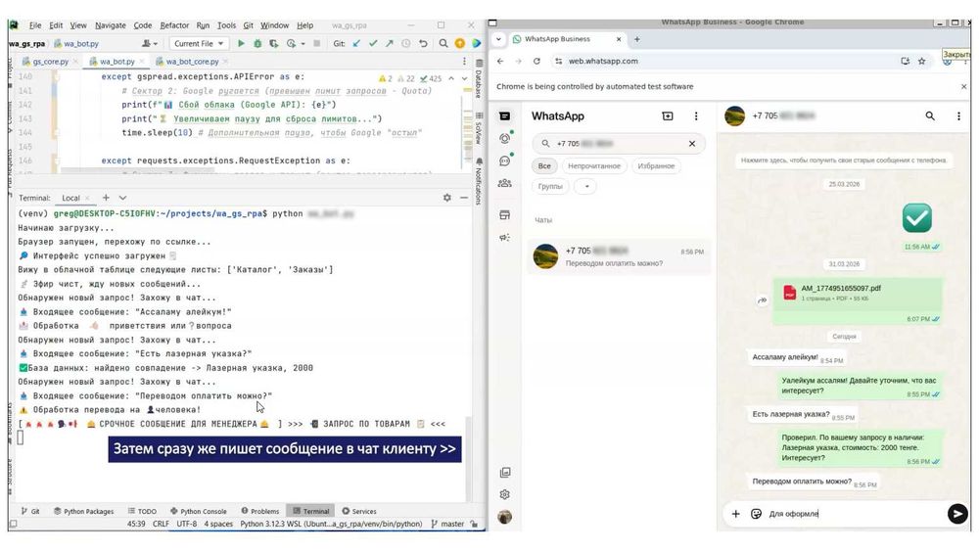979x551 pixels.
Task: Open the Problems tool window tab
Action: pyautogui.click(x=259, y=511)
